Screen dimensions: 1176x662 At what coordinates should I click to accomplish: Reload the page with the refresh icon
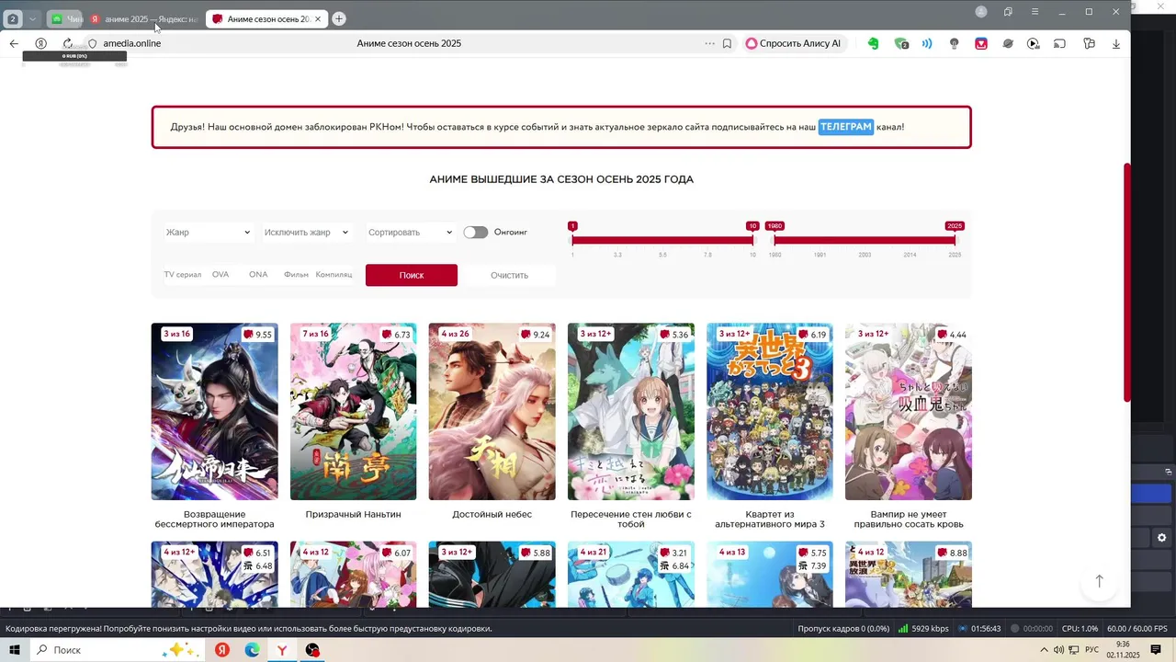point(67,43)
